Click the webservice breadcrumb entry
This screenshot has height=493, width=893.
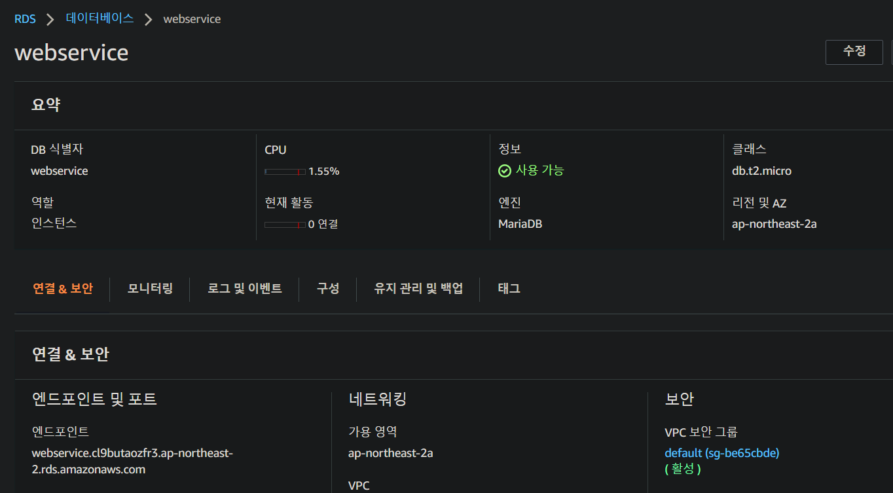(x=192, y=19)
